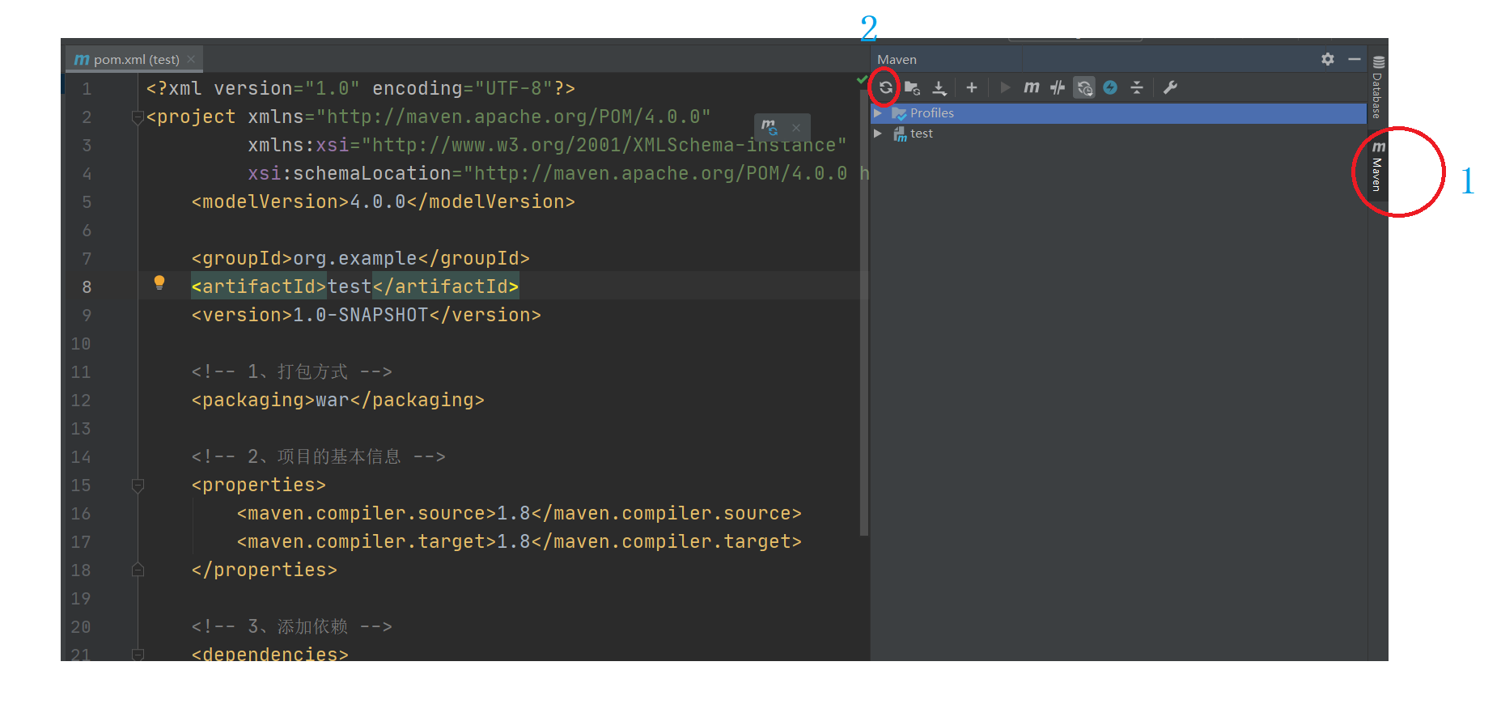The image size is (1501, 721).
Task: Click the '2、项目的基本信息' comment
Action: tap(318, 457)
